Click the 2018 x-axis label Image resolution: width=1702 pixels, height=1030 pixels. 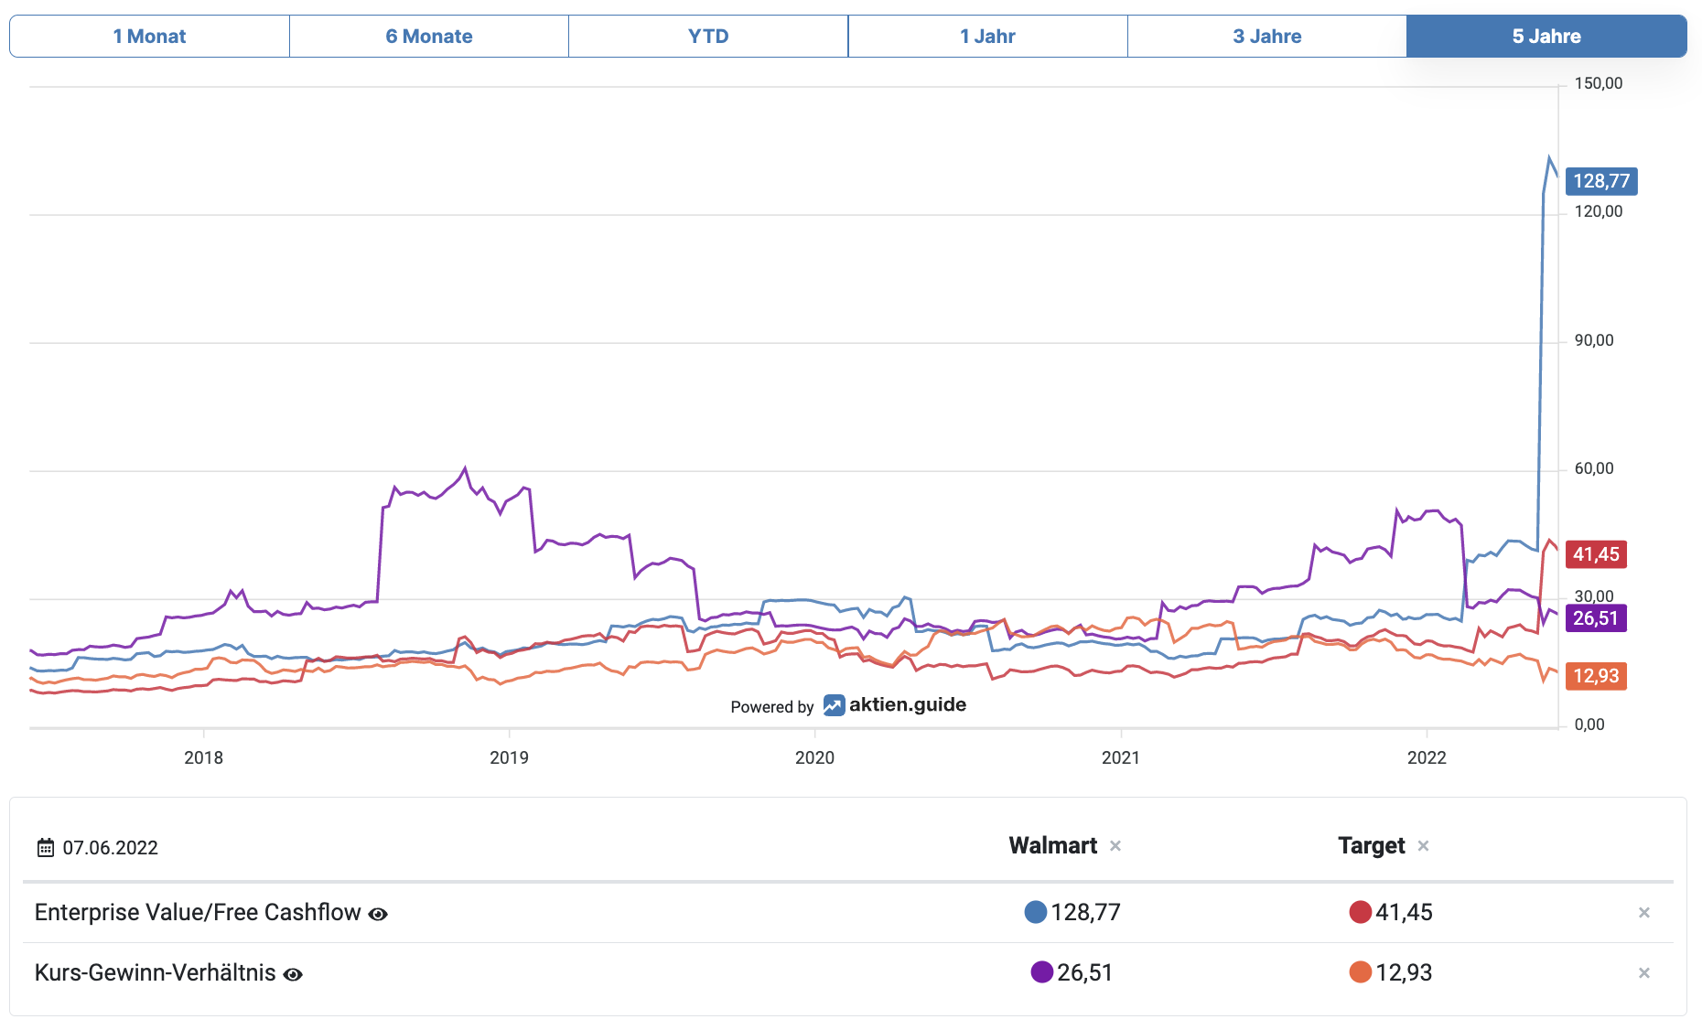[x=203, y=757]
